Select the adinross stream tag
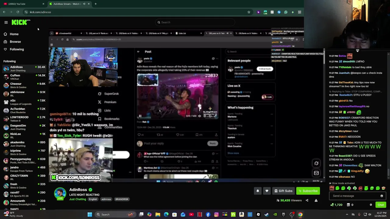Image resolution: width=390 pixels, height=219 pixels. point(106,199)
